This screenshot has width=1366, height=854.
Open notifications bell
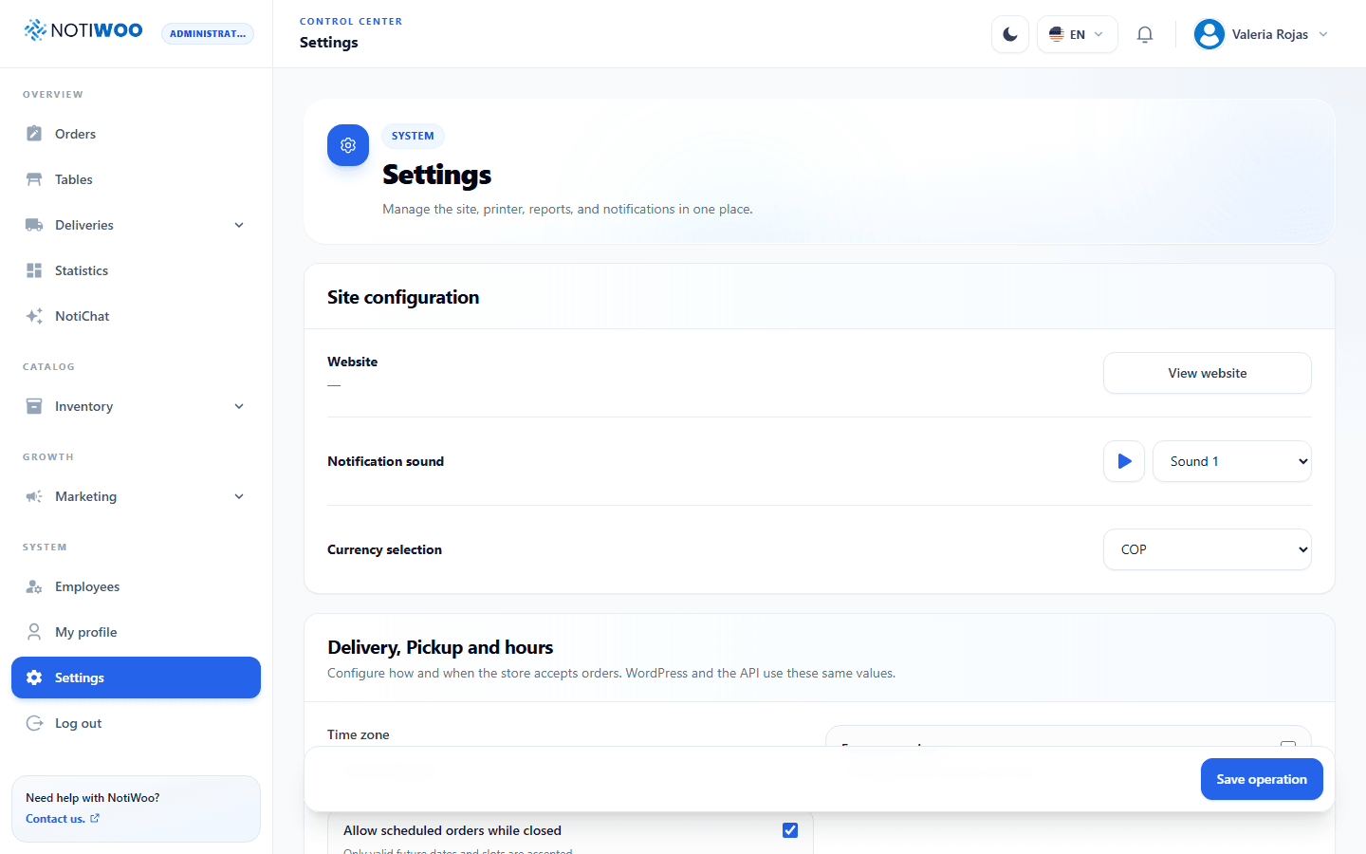(x=1145, y=34)
